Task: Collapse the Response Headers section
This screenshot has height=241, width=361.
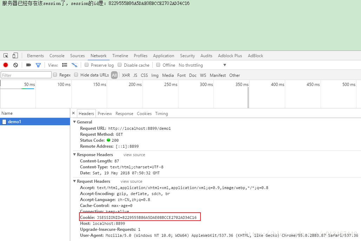Action: click(74, 155)
